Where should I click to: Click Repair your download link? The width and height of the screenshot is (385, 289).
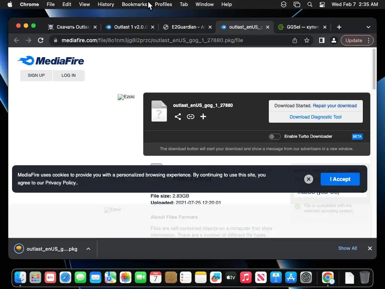(x=335, y=106)
